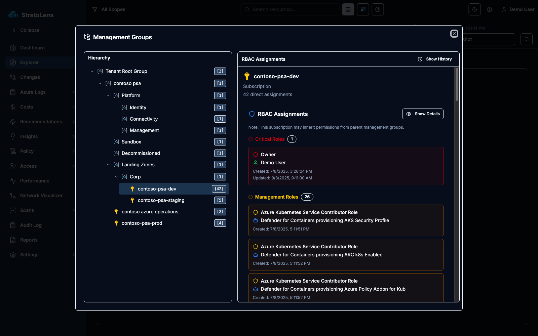Click [3] badge on Tenant Root Group

tap(220, 71)
